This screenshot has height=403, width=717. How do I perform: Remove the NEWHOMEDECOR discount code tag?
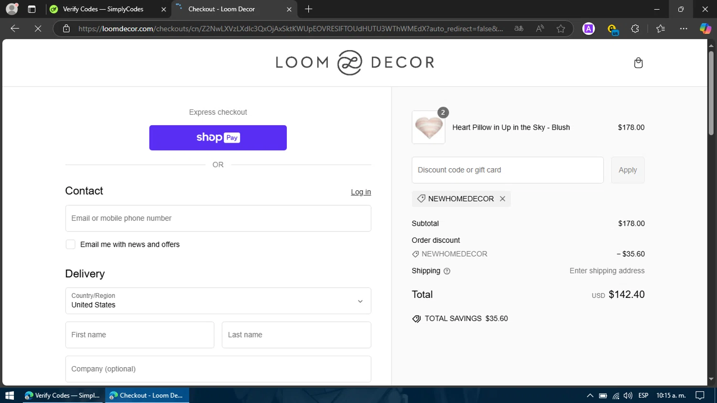[x=502, y=199]
